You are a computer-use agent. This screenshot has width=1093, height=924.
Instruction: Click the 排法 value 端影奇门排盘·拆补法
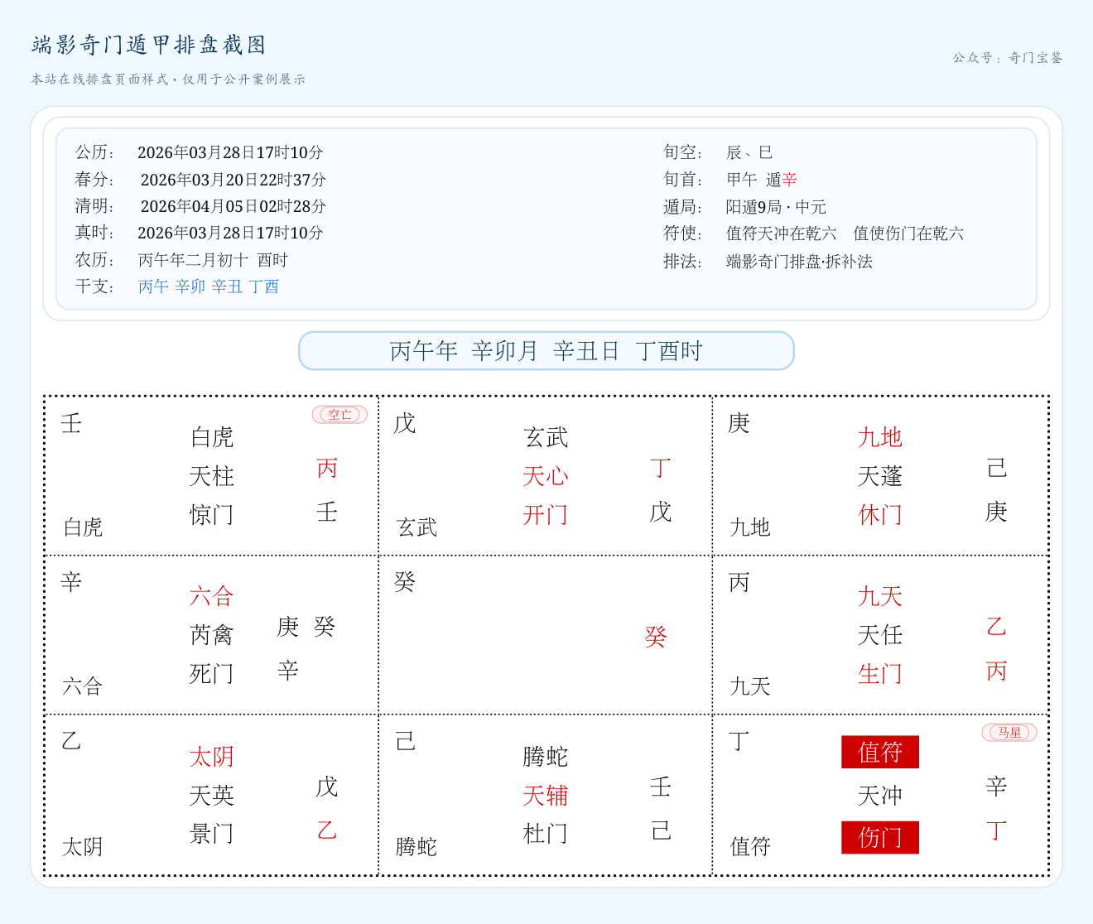tap(799, 262)
